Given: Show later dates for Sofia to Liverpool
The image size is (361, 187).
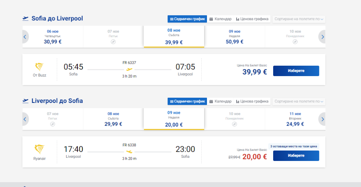Looking at the screenshot, I should point(322,37).
